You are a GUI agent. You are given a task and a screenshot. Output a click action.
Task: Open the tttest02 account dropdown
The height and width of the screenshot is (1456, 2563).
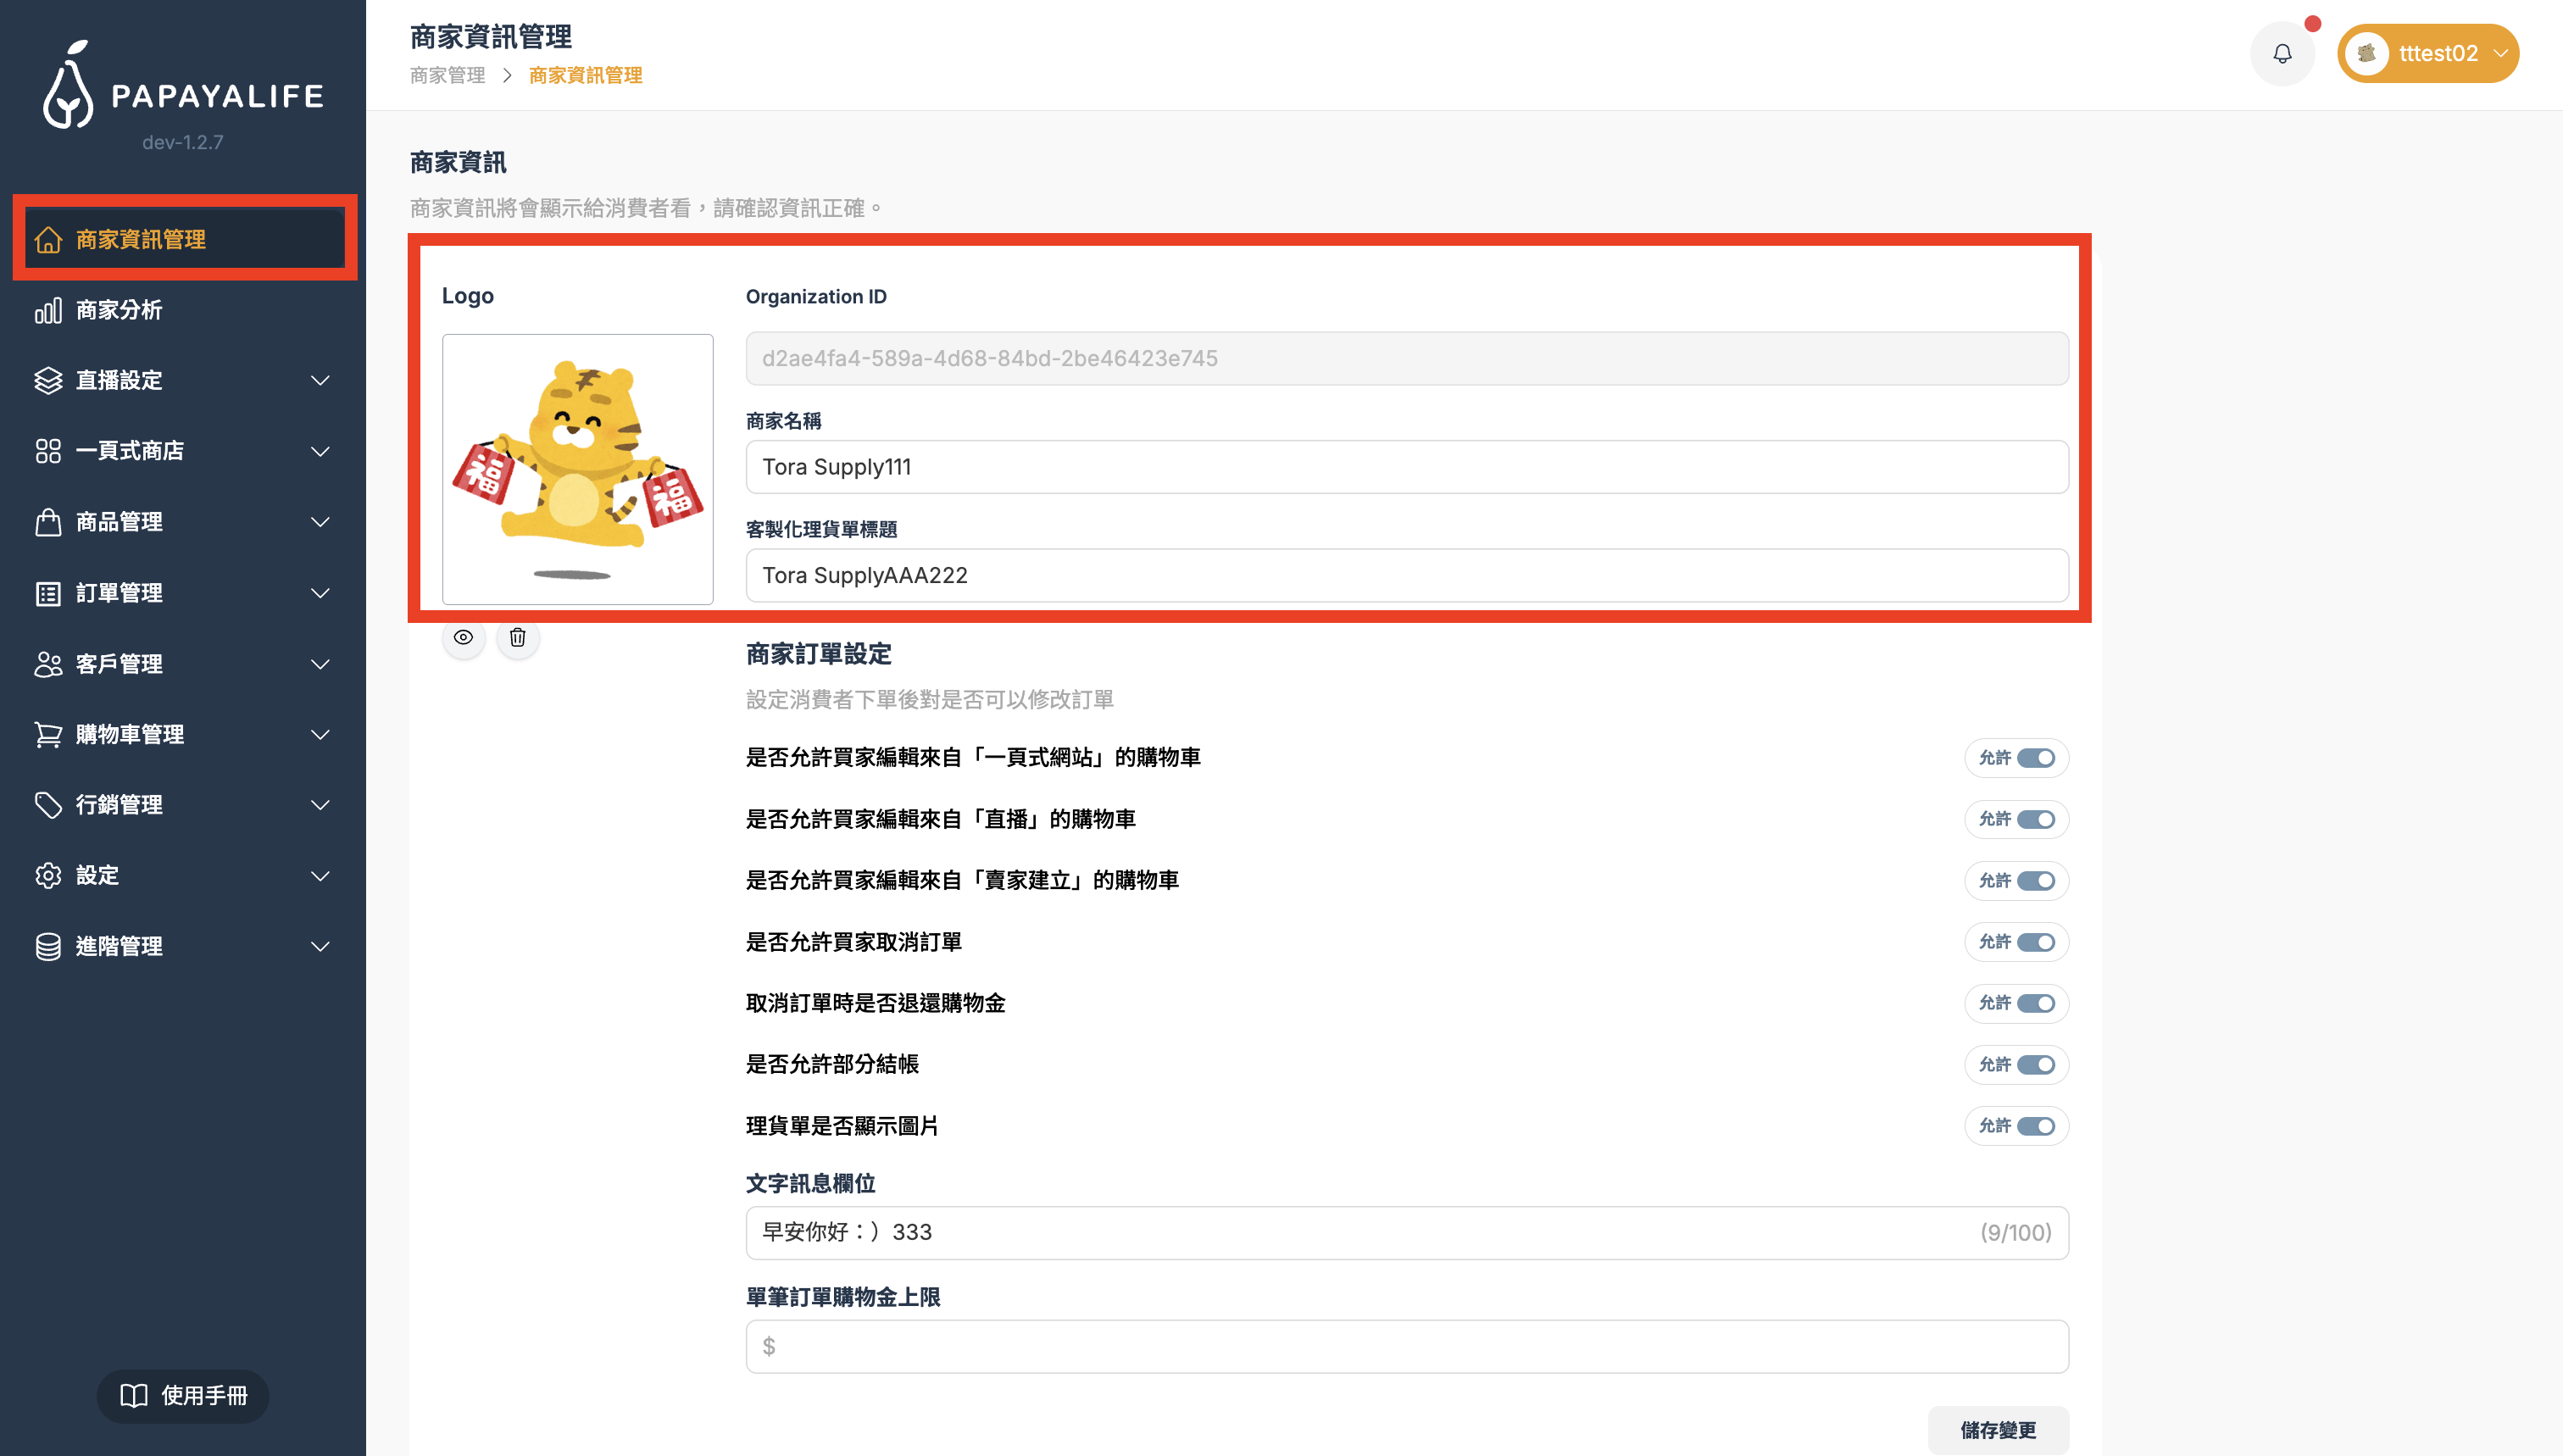click(x=2428, y=53)
